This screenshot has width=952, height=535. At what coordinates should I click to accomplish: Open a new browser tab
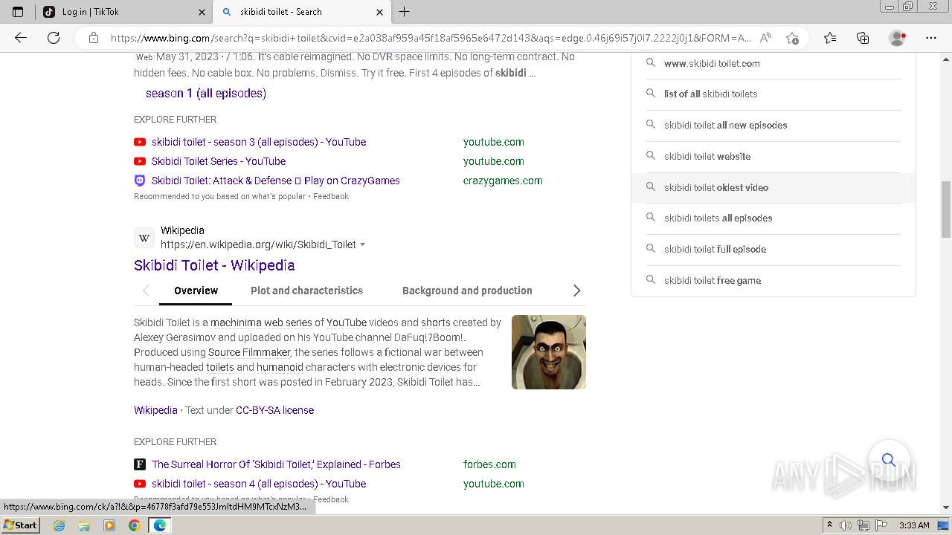(x=405, y=12)
